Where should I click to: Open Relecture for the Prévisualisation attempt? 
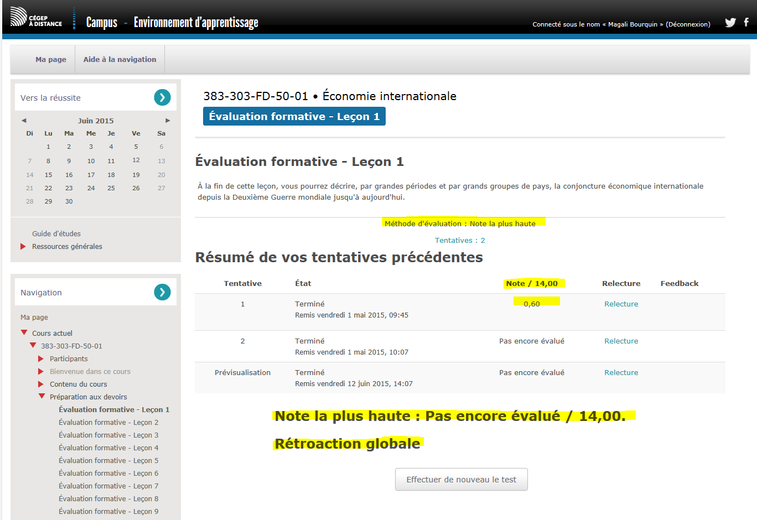tap(621, 372)
